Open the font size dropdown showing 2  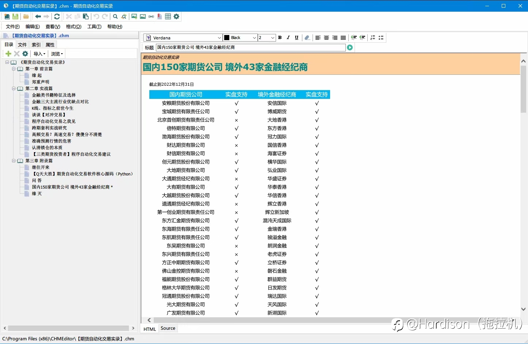coord(272,38)
